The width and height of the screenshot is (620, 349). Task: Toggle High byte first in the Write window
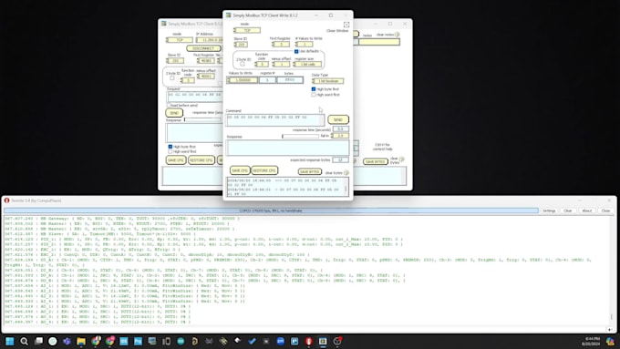(314, 89)
